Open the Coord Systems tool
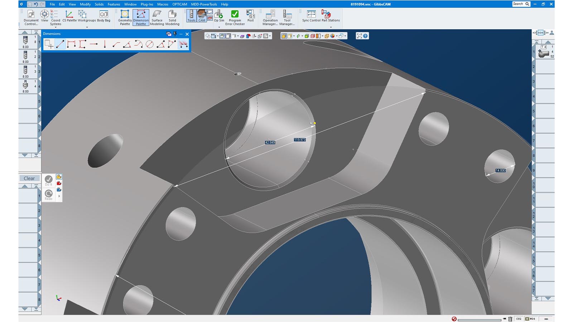The height and width of the screenshot is (322, 573). click(x=55, y=18)
